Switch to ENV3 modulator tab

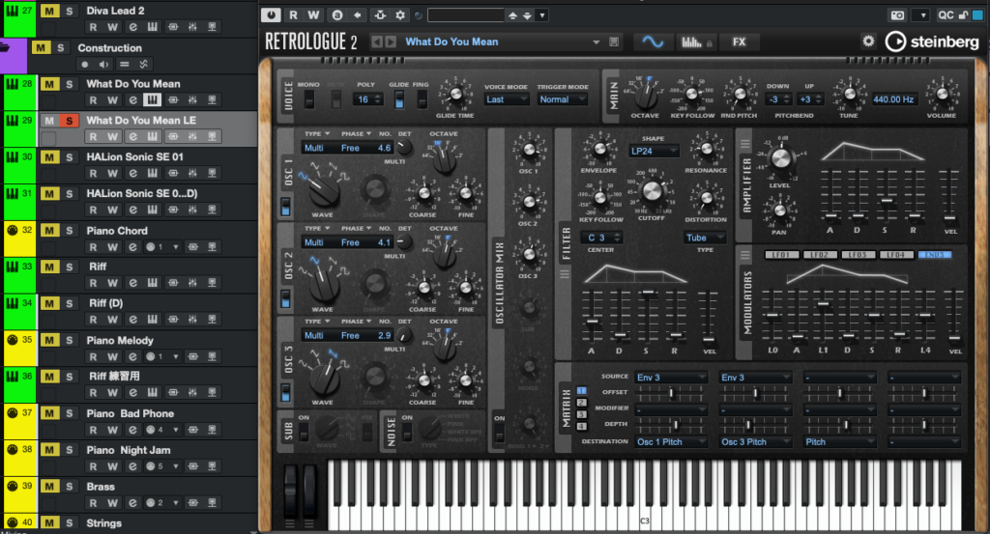(x=935, y=255)
